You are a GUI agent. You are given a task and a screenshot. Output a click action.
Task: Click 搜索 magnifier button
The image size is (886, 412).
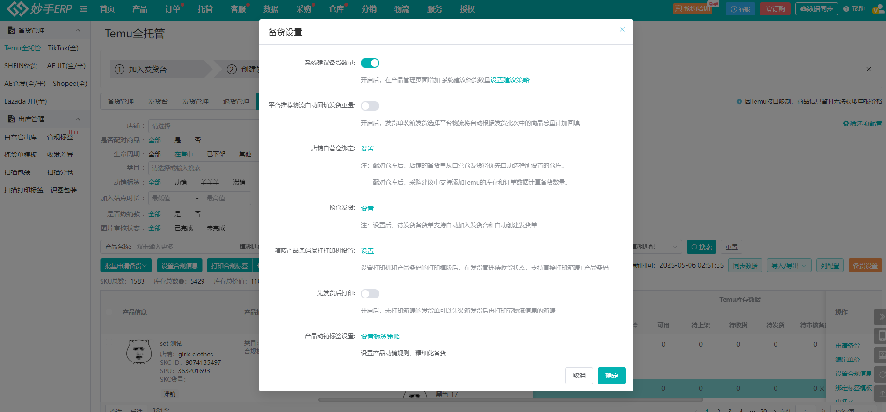click(x=702, y=247)
